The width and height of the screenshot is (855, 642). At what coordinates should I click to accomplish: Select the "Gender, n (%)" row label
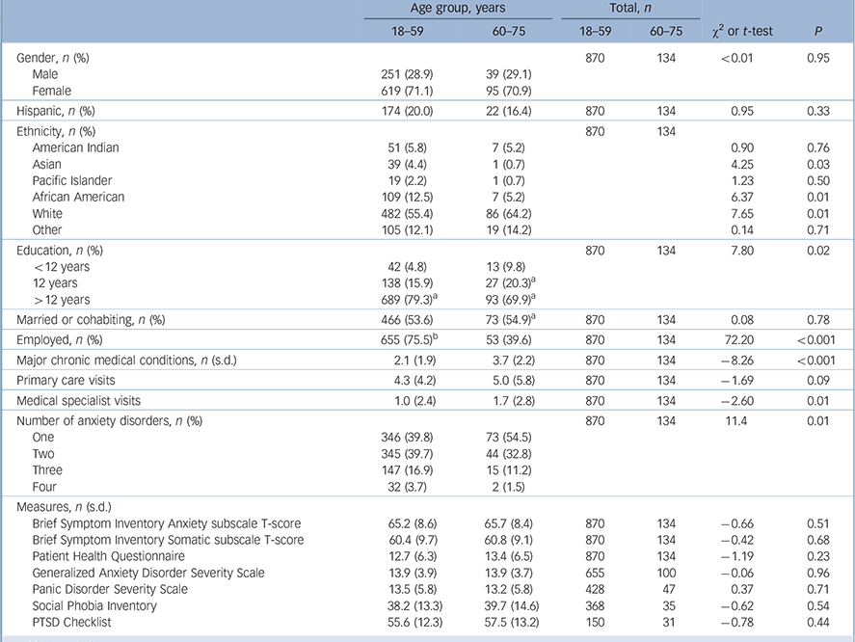[x=56, y=58]
